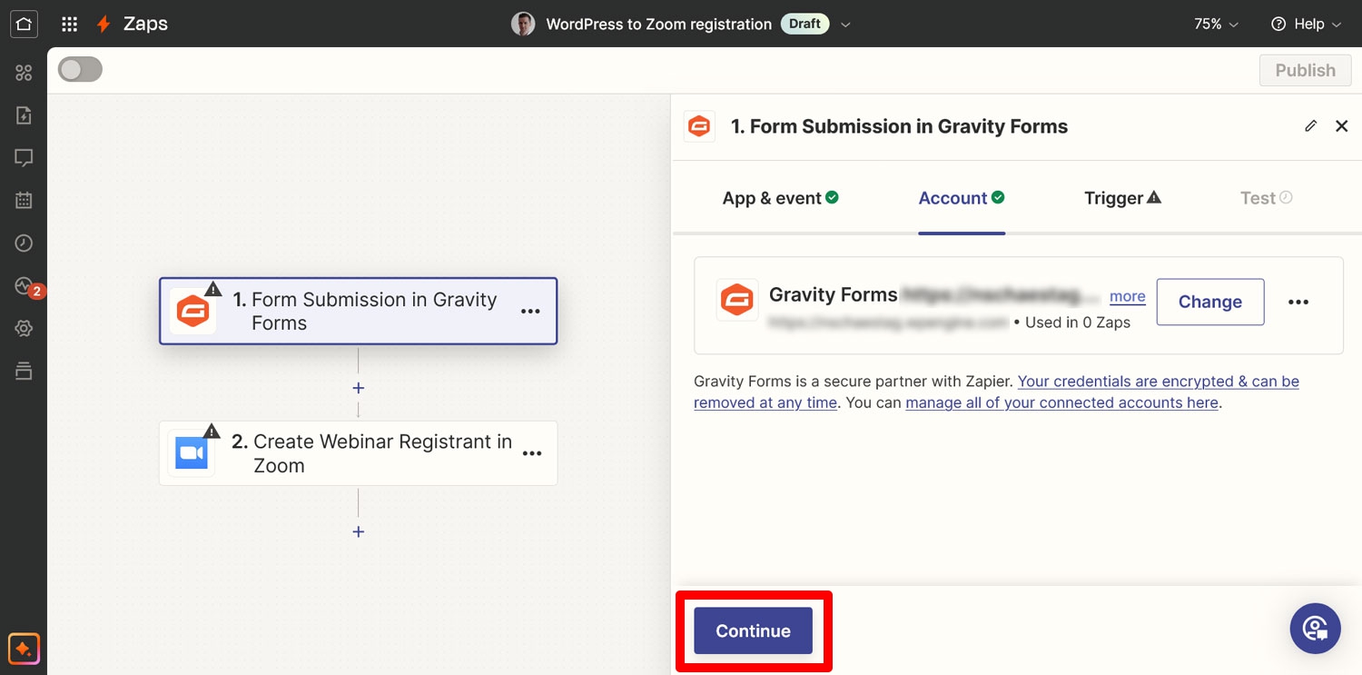Toggle the Zap on/off switch
Screen dimensions: 1362x675
coord(80,70)
